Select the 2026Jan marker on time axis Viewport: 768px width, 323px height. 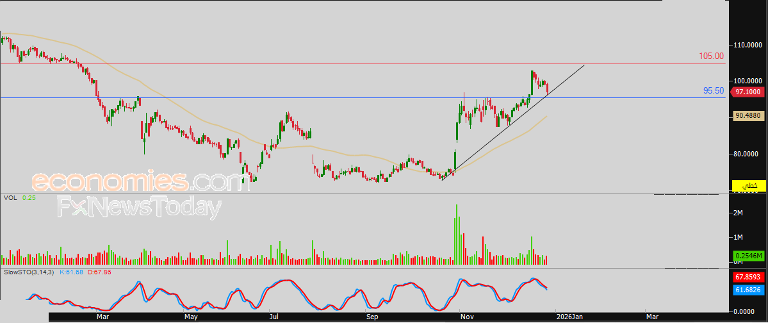tap(571, 318)
